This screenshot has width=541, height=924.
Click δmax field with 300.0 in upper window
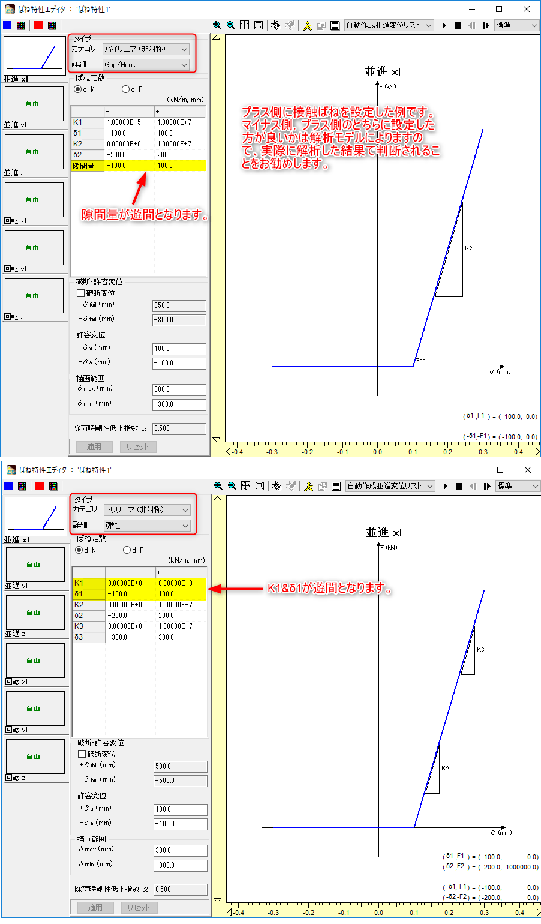tap(179, 389)
